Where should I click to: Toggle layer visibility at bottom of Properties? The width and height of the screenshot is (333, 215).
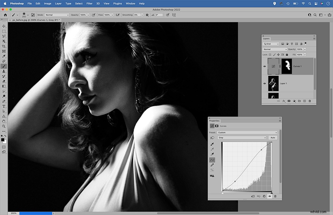(x=270, y=196)
